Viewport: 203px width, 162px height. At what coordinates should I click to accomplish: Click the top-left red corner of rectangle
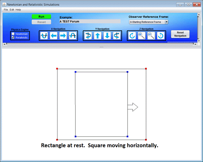click(57, 69)
